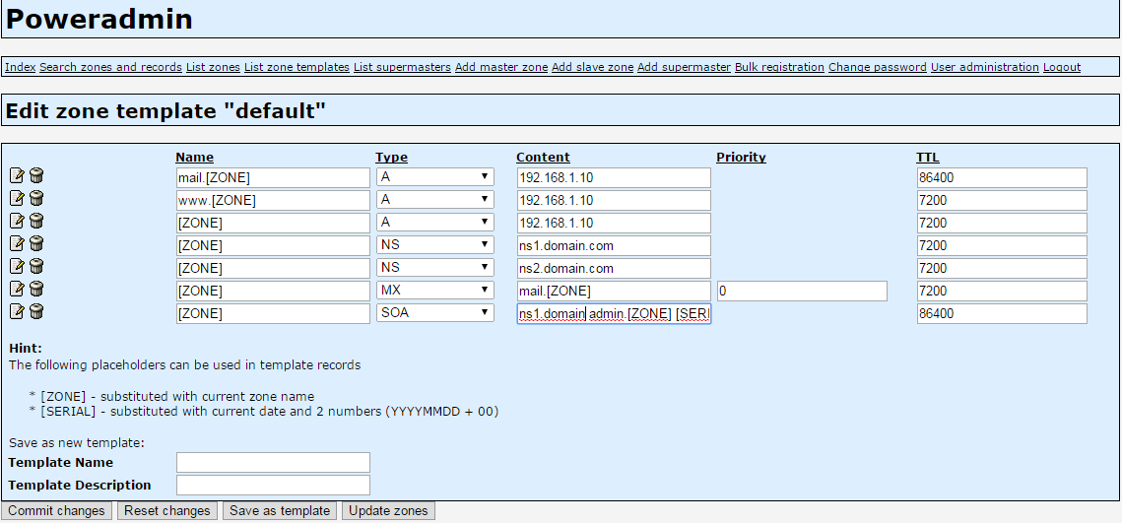Viewport: 1122px width, 523px height.
Task: Click the Logout link
Action: point(1062,67)
